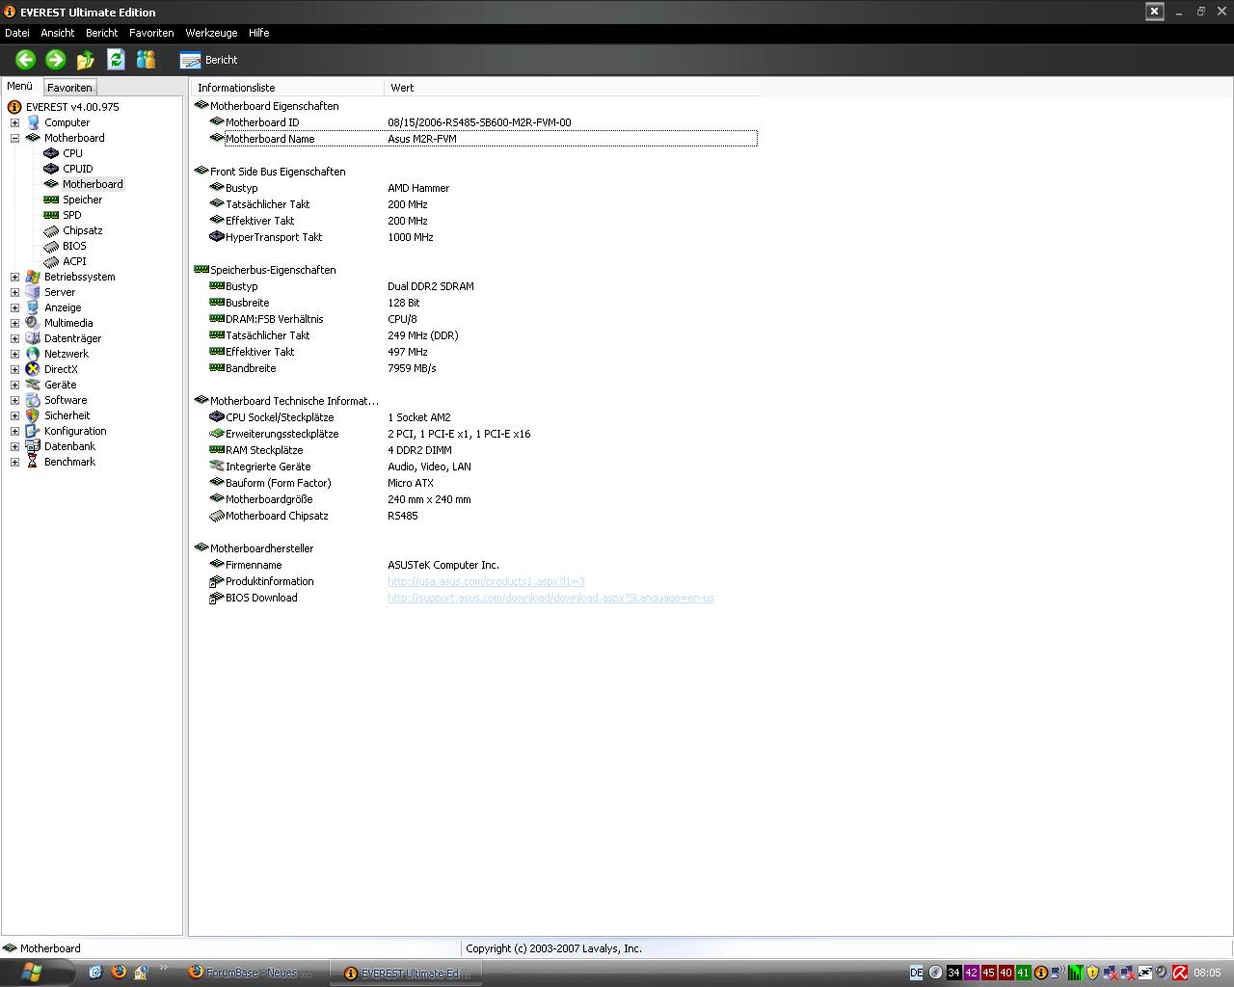Click the Benchmark hourglass icon
Image resolution: width=1234 pixels, height=987 pixels.
tap(33, 462)
